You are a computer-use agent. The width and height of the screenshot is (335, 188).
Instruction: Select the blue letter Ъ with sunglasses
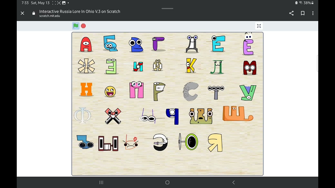(85, 142)
